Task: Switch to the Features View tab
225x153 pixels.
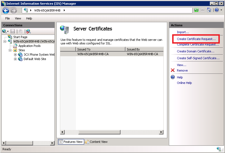Action: (x=71, y=142)
